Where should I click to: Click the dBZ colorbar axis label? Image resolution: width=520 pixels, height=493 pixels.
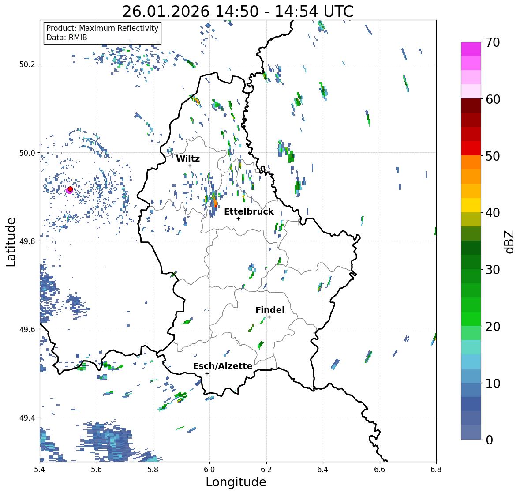(x=510, y=241)
